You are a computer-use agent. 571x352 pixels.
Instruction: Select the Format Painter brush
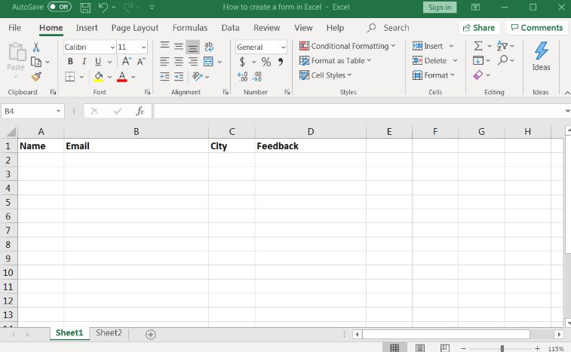(36, 76)
